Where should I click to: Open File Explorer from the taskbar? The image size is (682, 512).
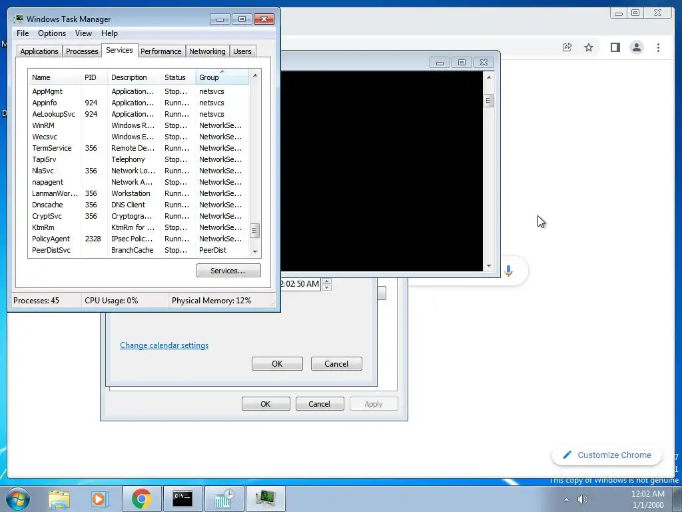point(59,499)
